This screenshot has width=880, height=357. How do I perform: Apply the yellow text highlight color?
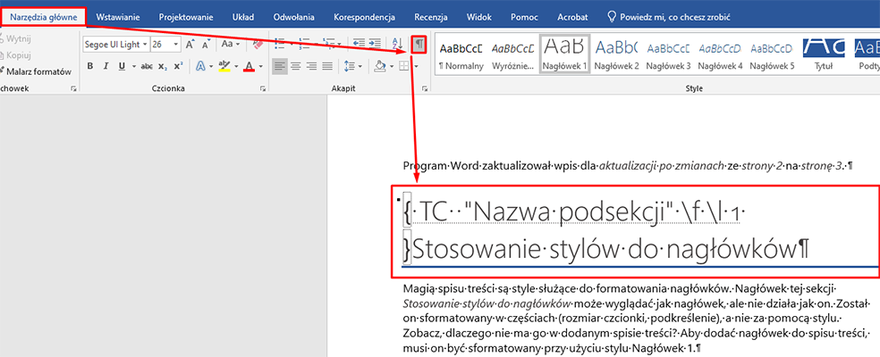click(224, 66)
